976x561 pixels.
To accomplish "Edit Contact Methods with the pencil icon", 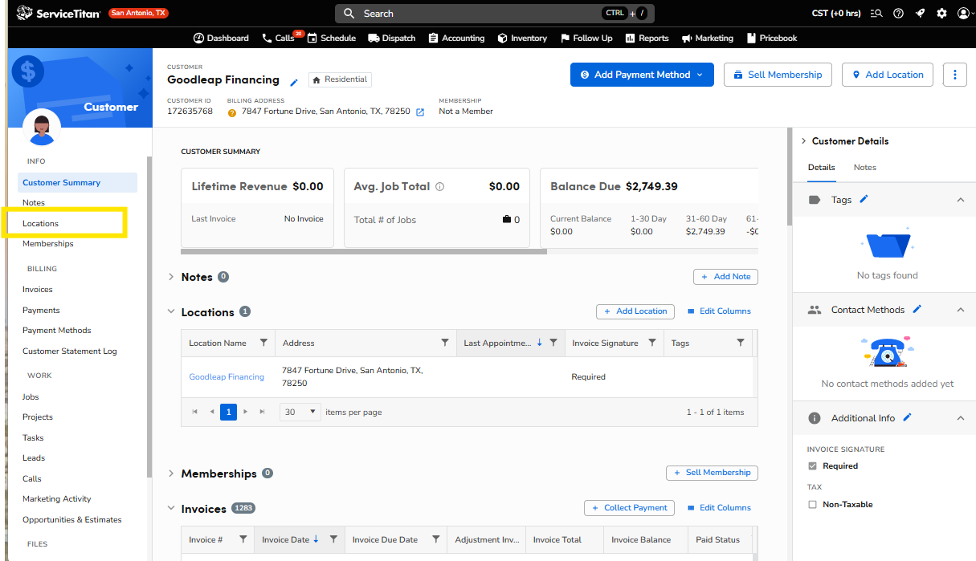I will click(x=917, y=309).
